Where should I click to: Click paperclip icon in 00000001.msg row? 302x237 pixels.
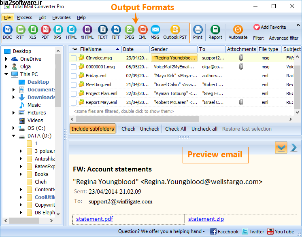(241, 67)
